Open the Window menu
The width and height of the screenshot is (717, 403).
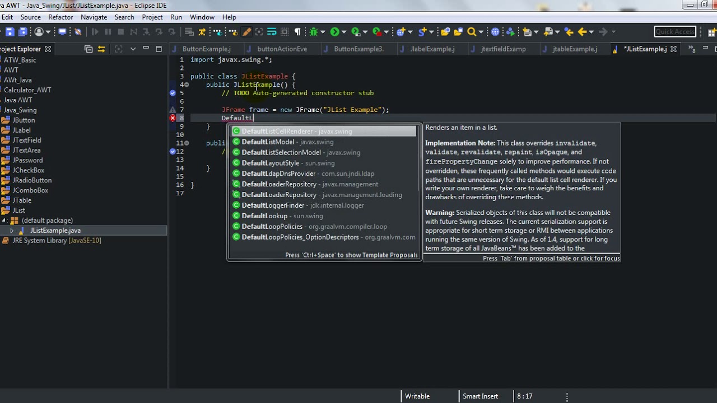202,17
